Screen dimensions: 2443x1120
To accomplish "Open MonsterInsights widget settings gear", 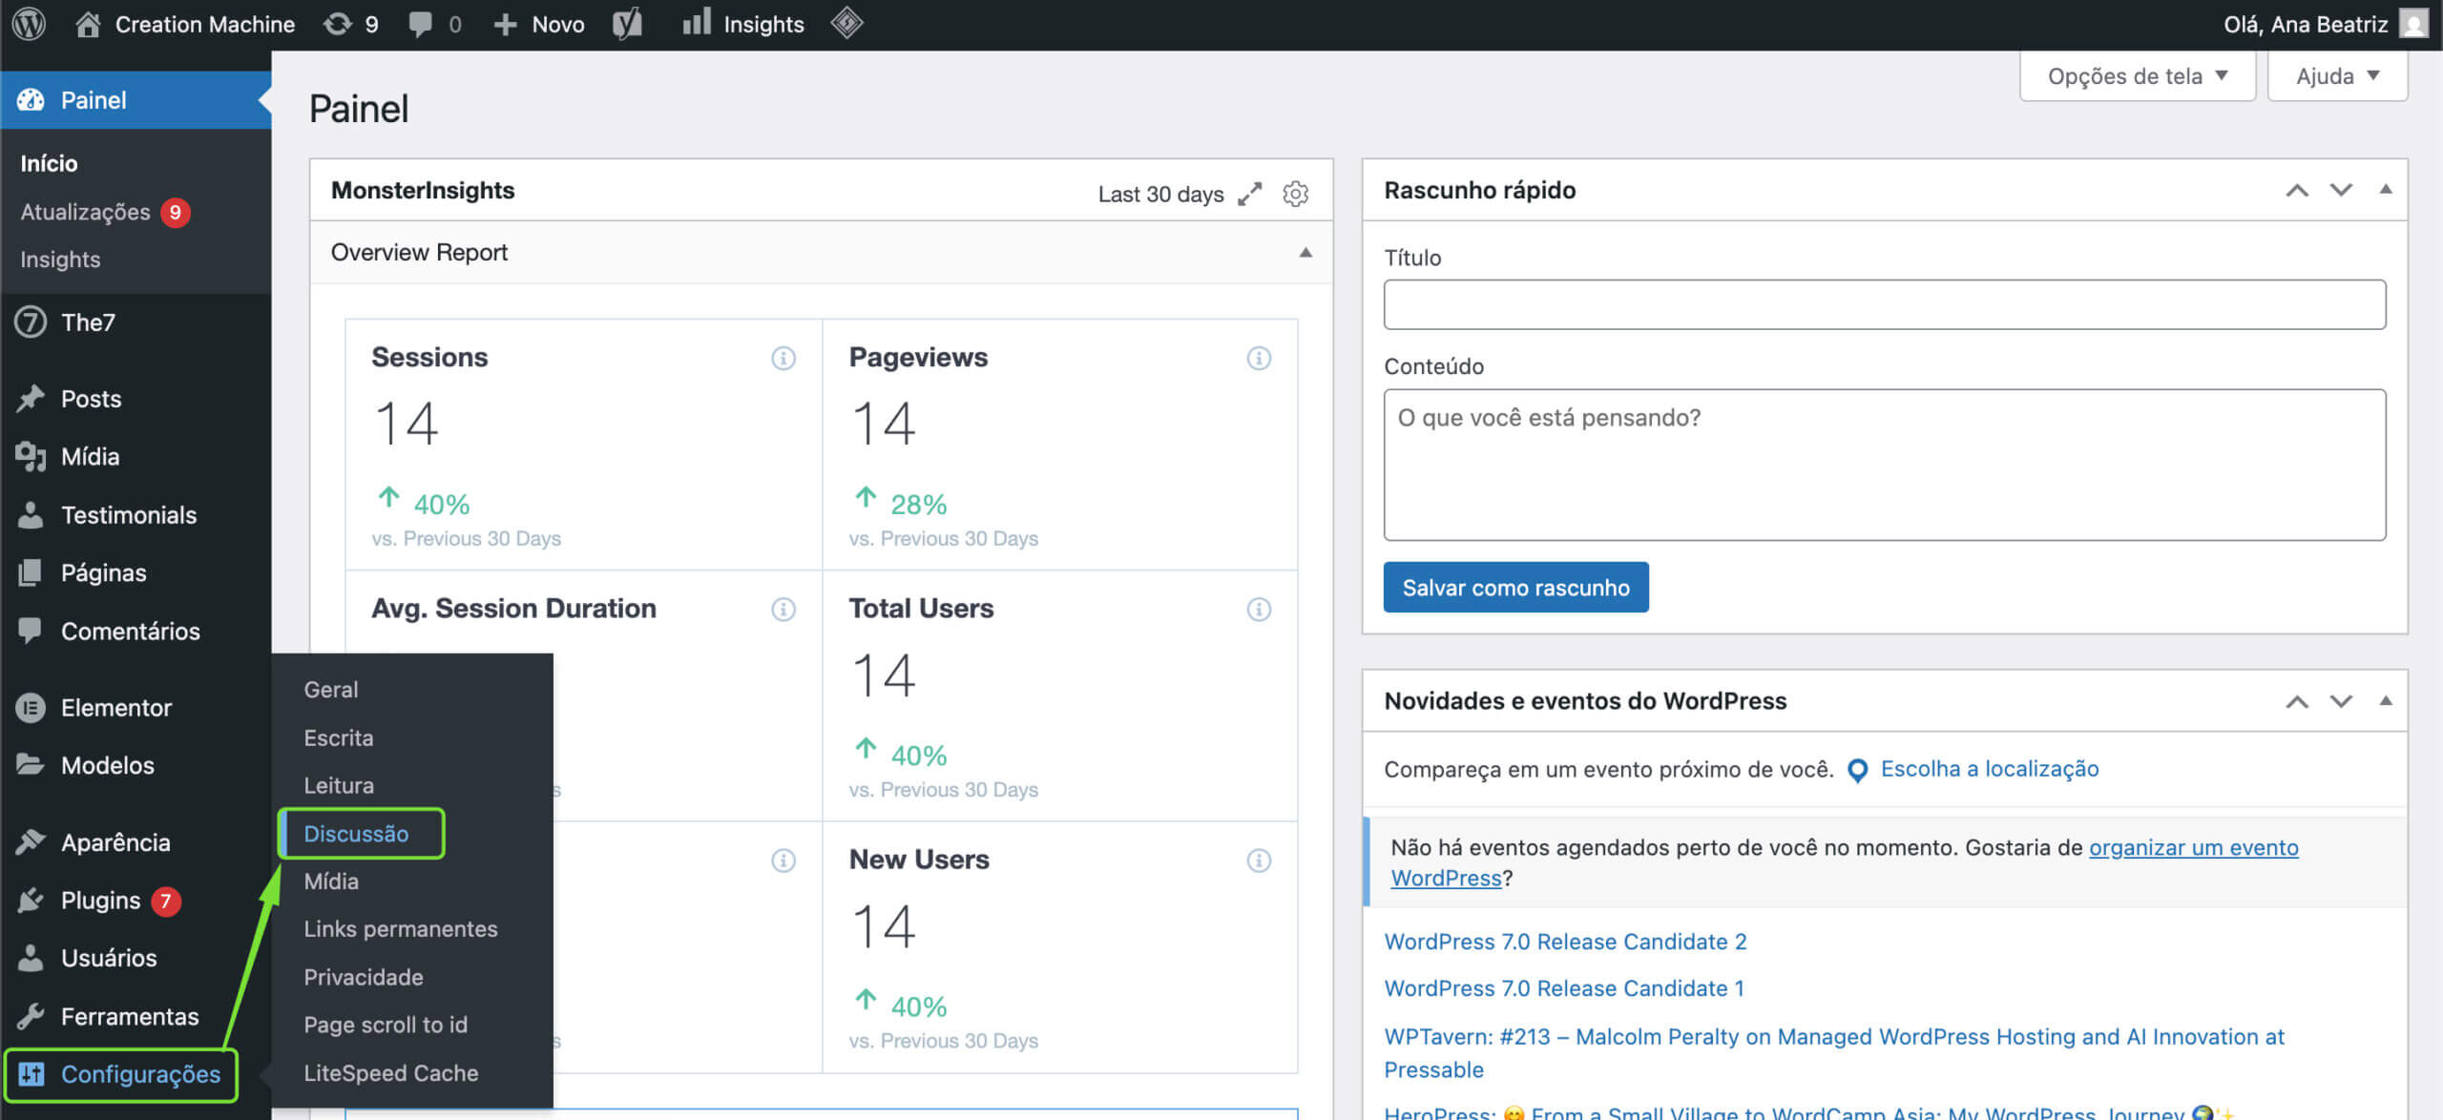I will pos(1295,194).
